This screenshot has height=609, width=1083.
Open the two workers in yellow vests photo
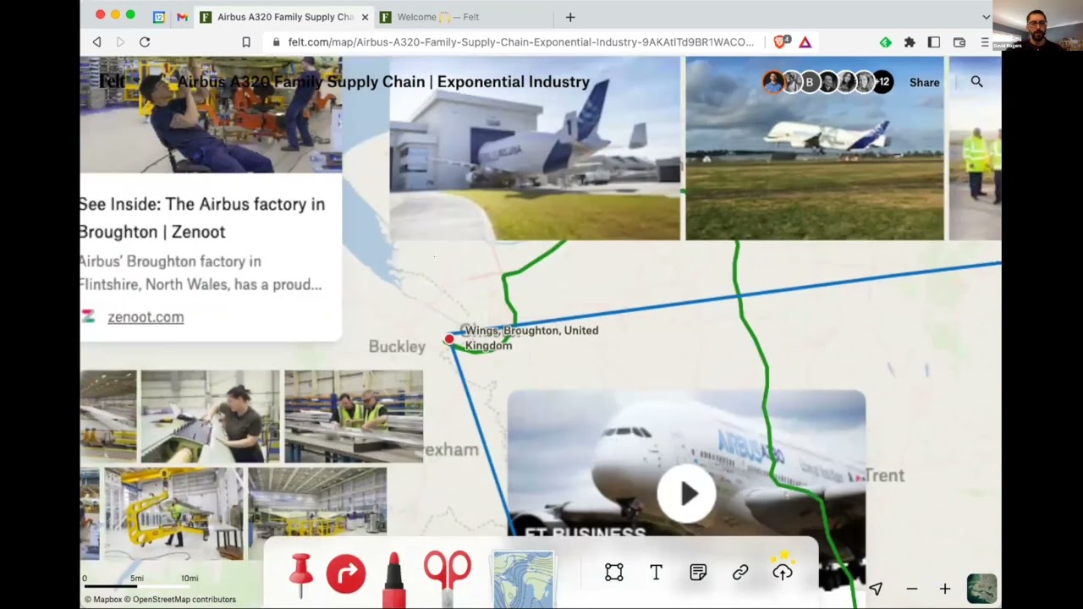pos(354,416)
